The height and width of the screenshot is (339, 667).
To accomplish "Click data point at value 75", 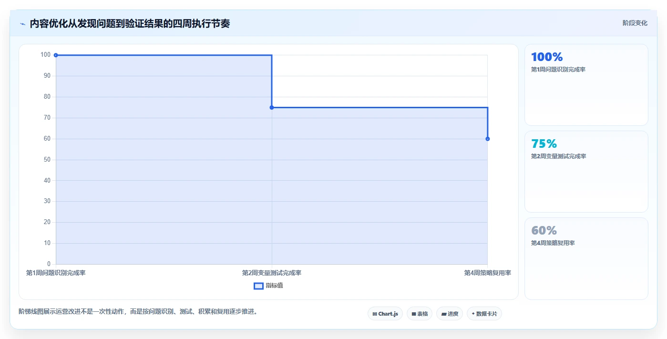I will (x=272, y=107).
